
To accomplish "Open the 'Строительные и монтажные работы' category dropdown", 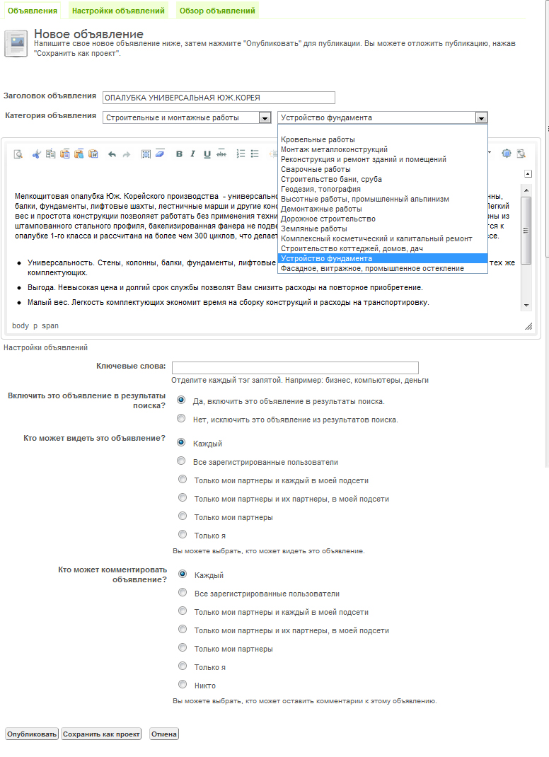I will (265, 118).
